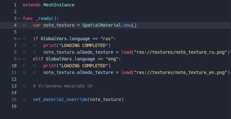This screenshot has width=231, height=119.
Task: Click the 'extends' keyword
Action: (32, 5)
